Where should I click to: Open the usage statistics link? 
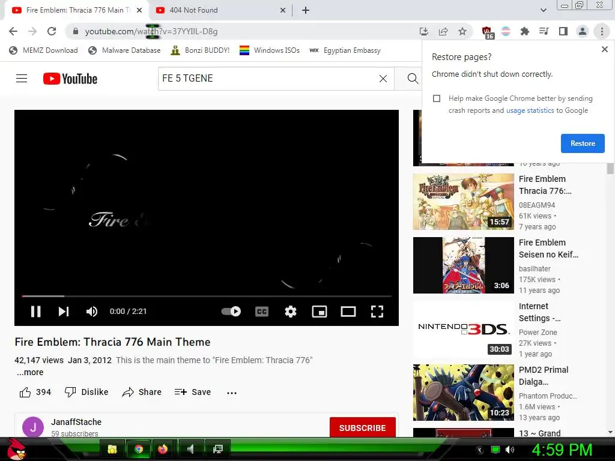click(530, 110)
